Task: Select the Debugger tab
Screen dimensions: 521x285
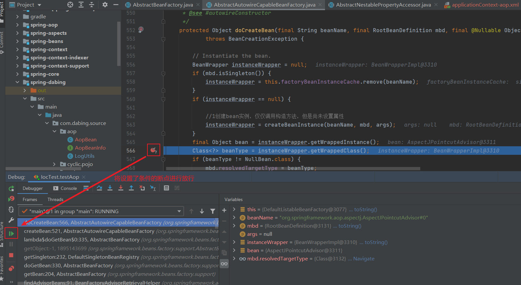Action: [33, 188]
